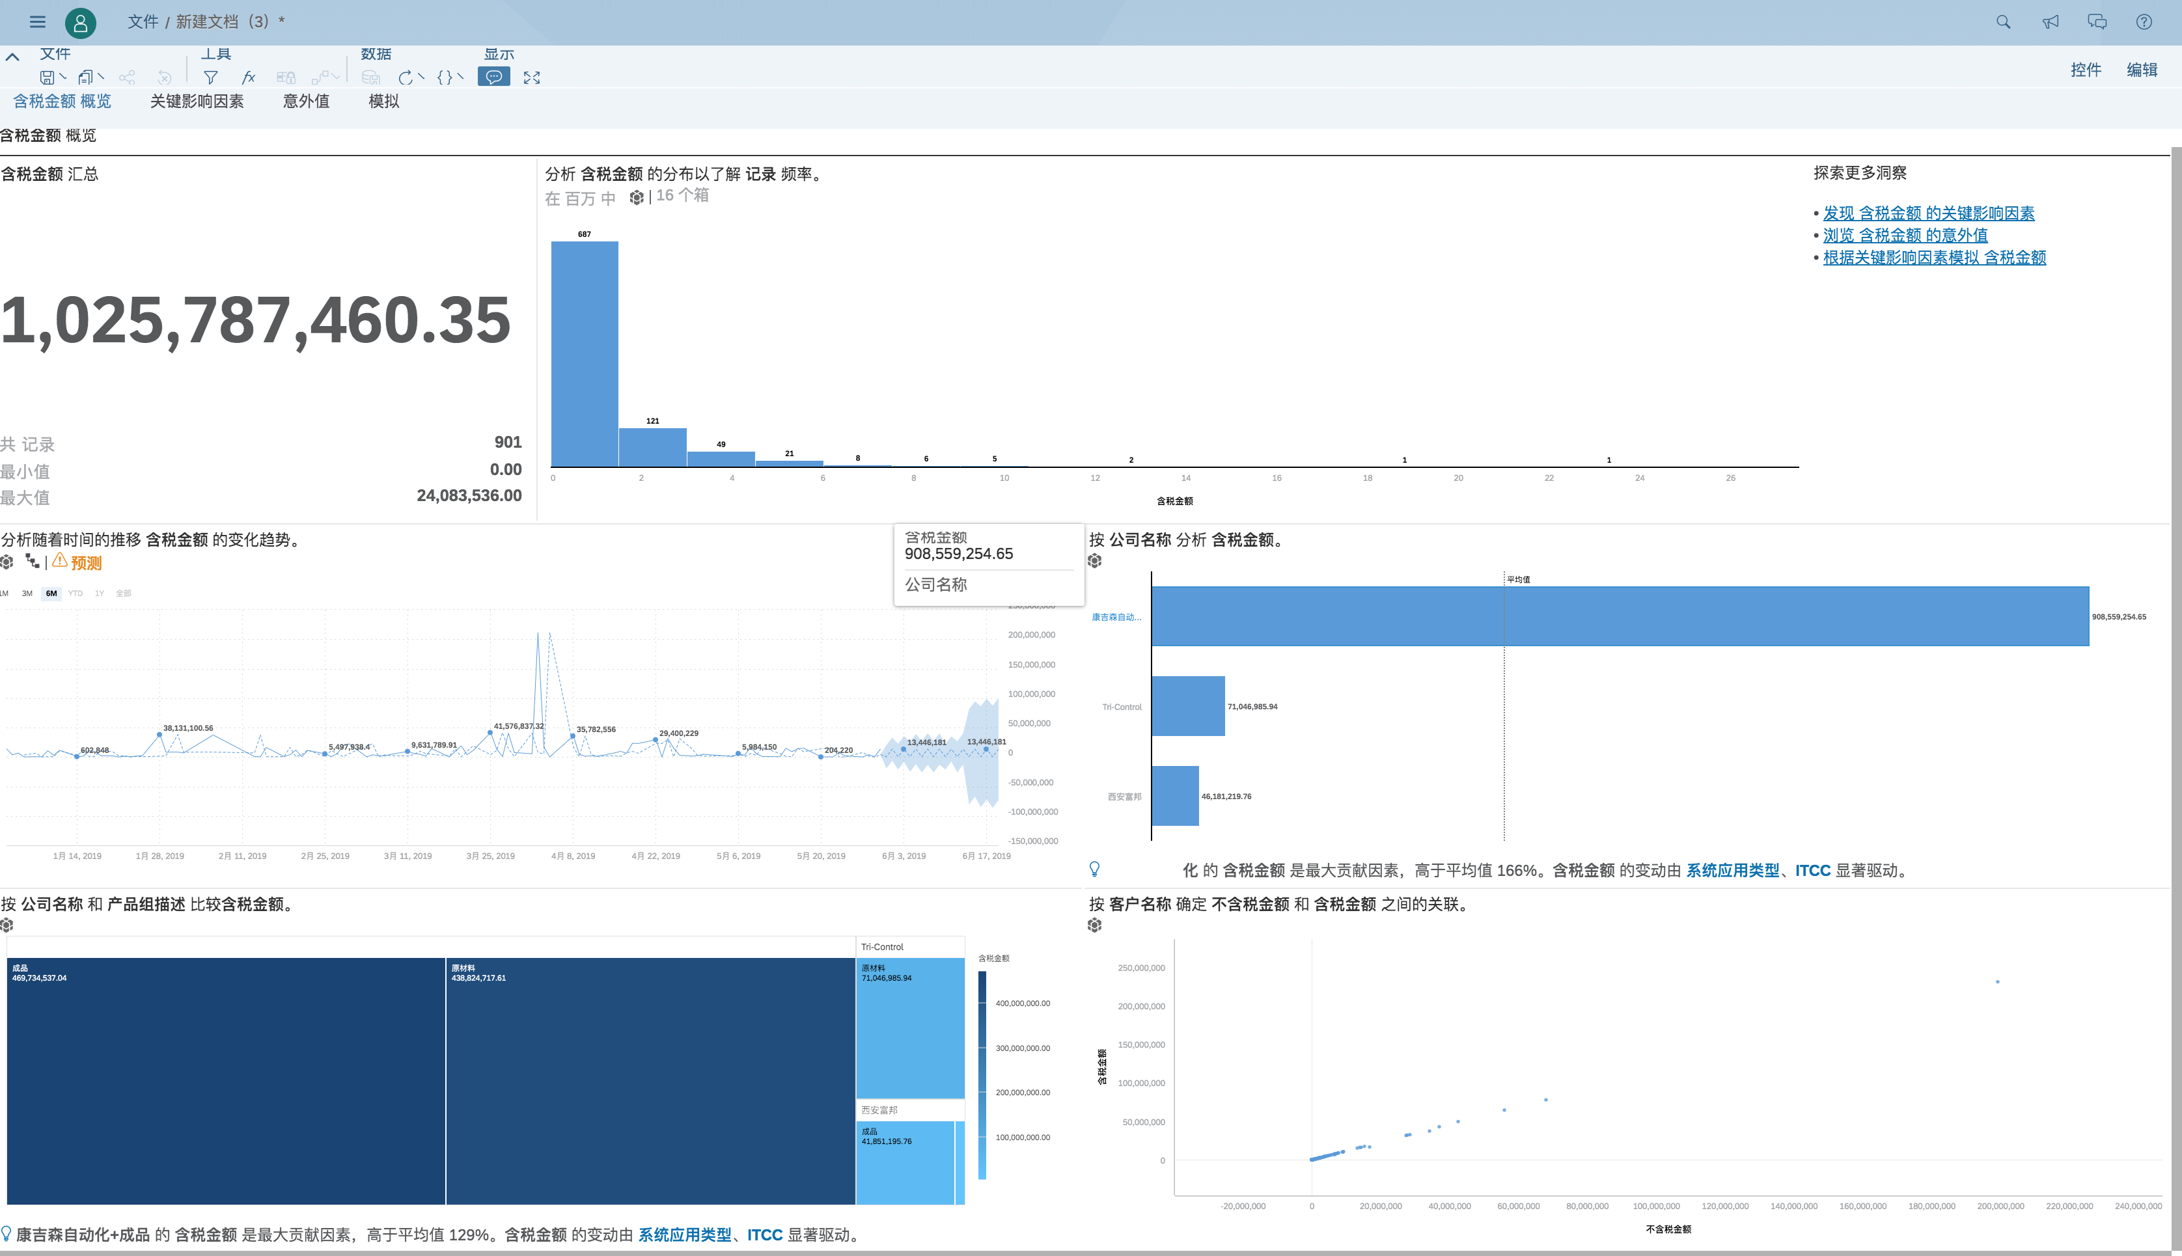Image resolution: width=2182 pixels, height=1256 pixels.
Task: Select the 1Y time range
Action: (99, 594)
